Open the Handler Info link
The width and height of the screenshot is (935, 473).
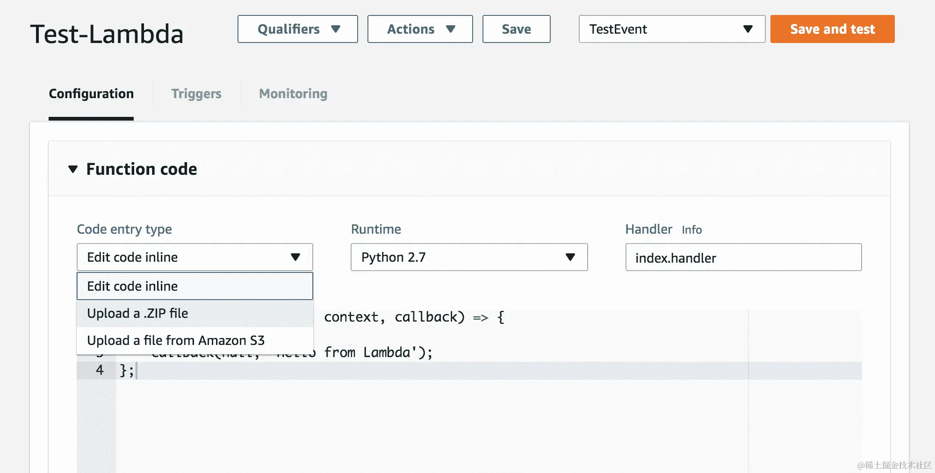coord(691,230)
